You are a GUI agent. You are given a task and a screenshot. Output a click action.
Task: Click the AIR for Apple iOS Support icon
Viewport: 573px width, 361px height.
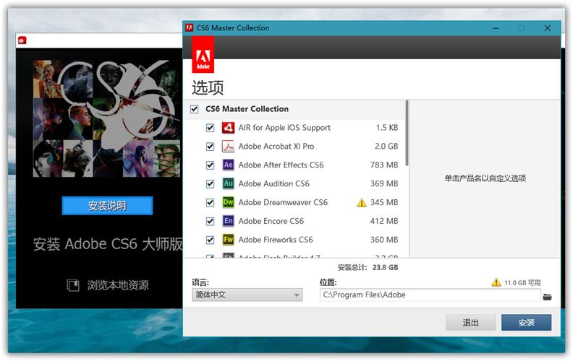pos(229,128)
